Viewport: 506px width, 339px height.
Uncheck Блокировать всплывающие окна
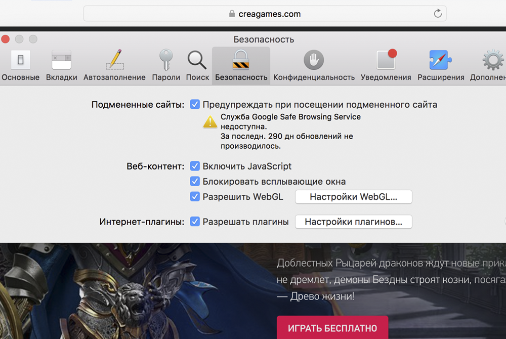[x=195, y=181]
